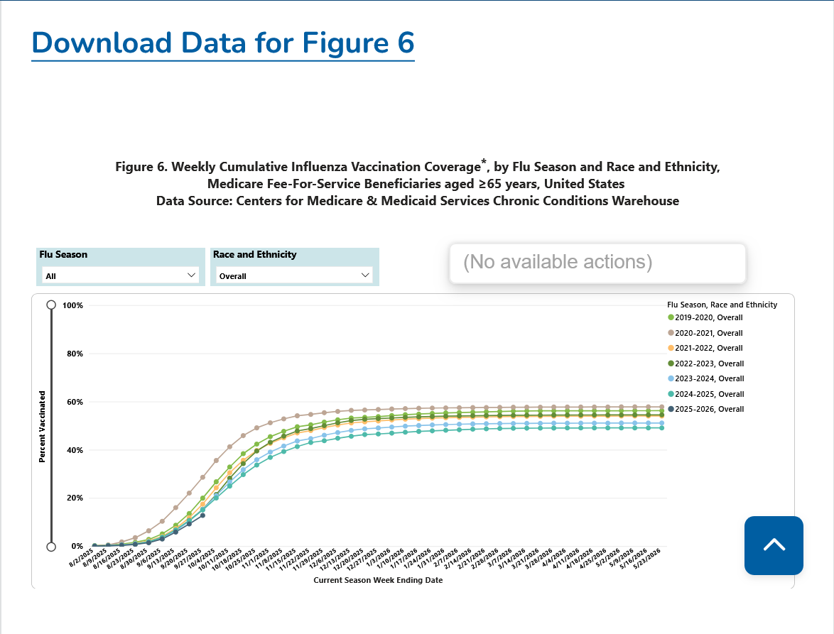Image resolution: width=834 pixels, height=634 pixels.
Task: Click the 2021-2022 Overall legend marker
Action: coord(671,348)
